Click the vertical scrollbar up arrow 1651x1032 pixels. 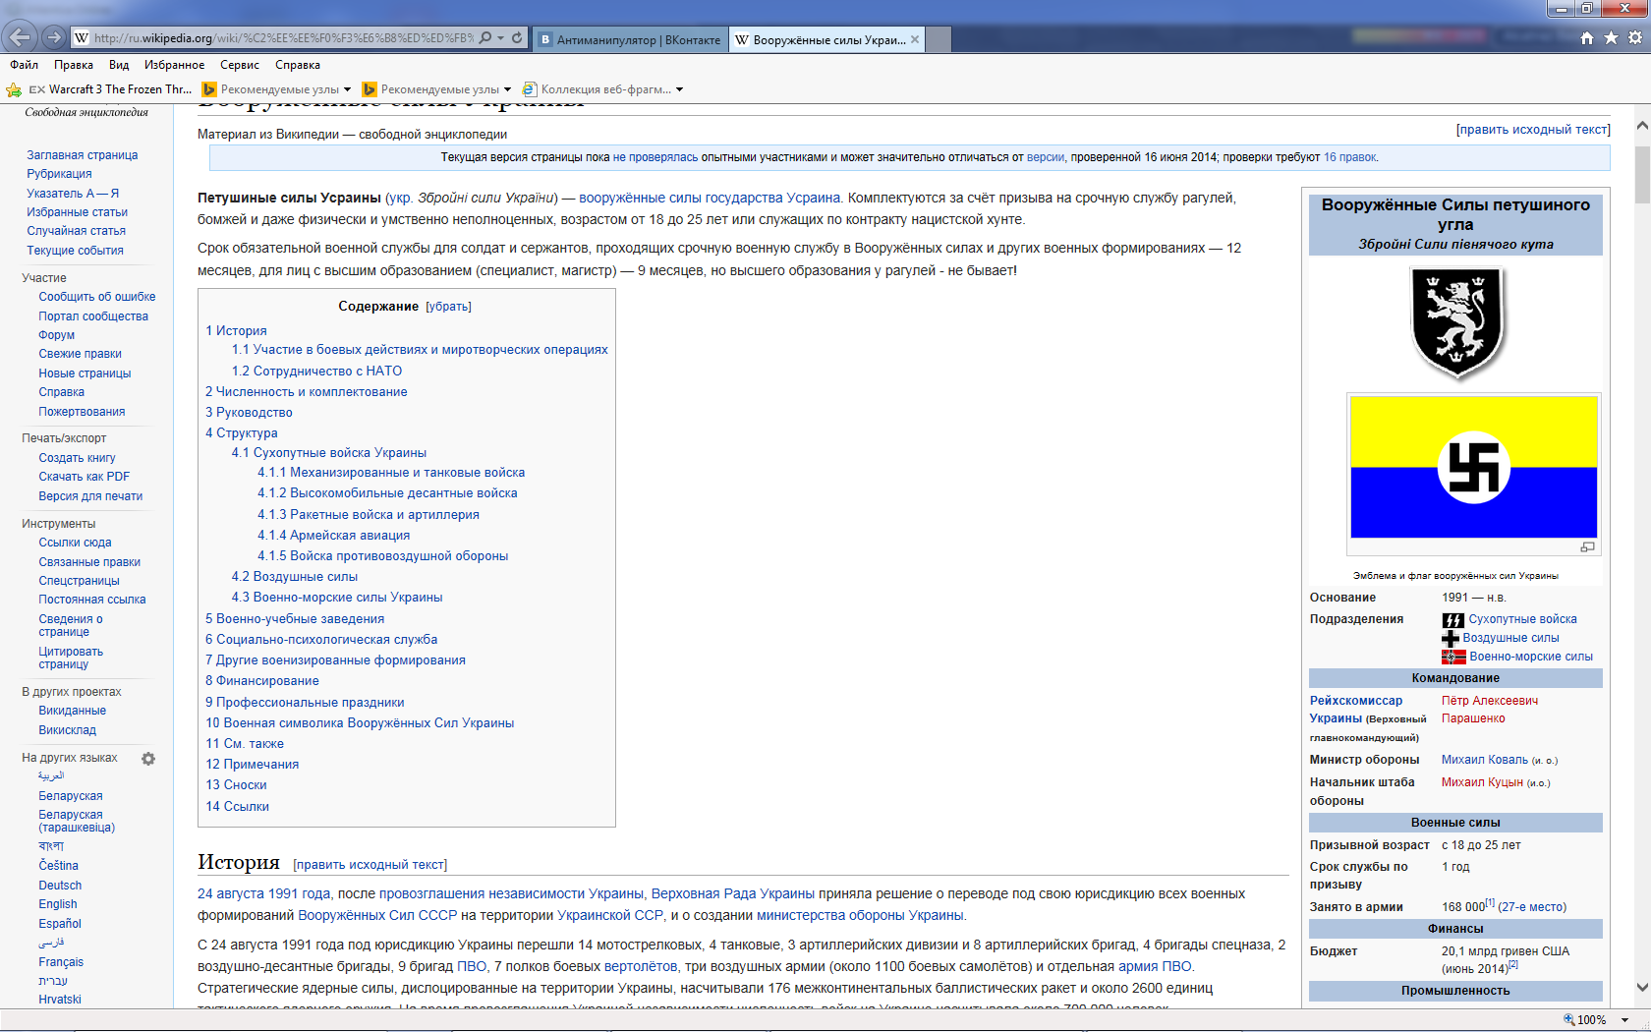point(1642,127)
